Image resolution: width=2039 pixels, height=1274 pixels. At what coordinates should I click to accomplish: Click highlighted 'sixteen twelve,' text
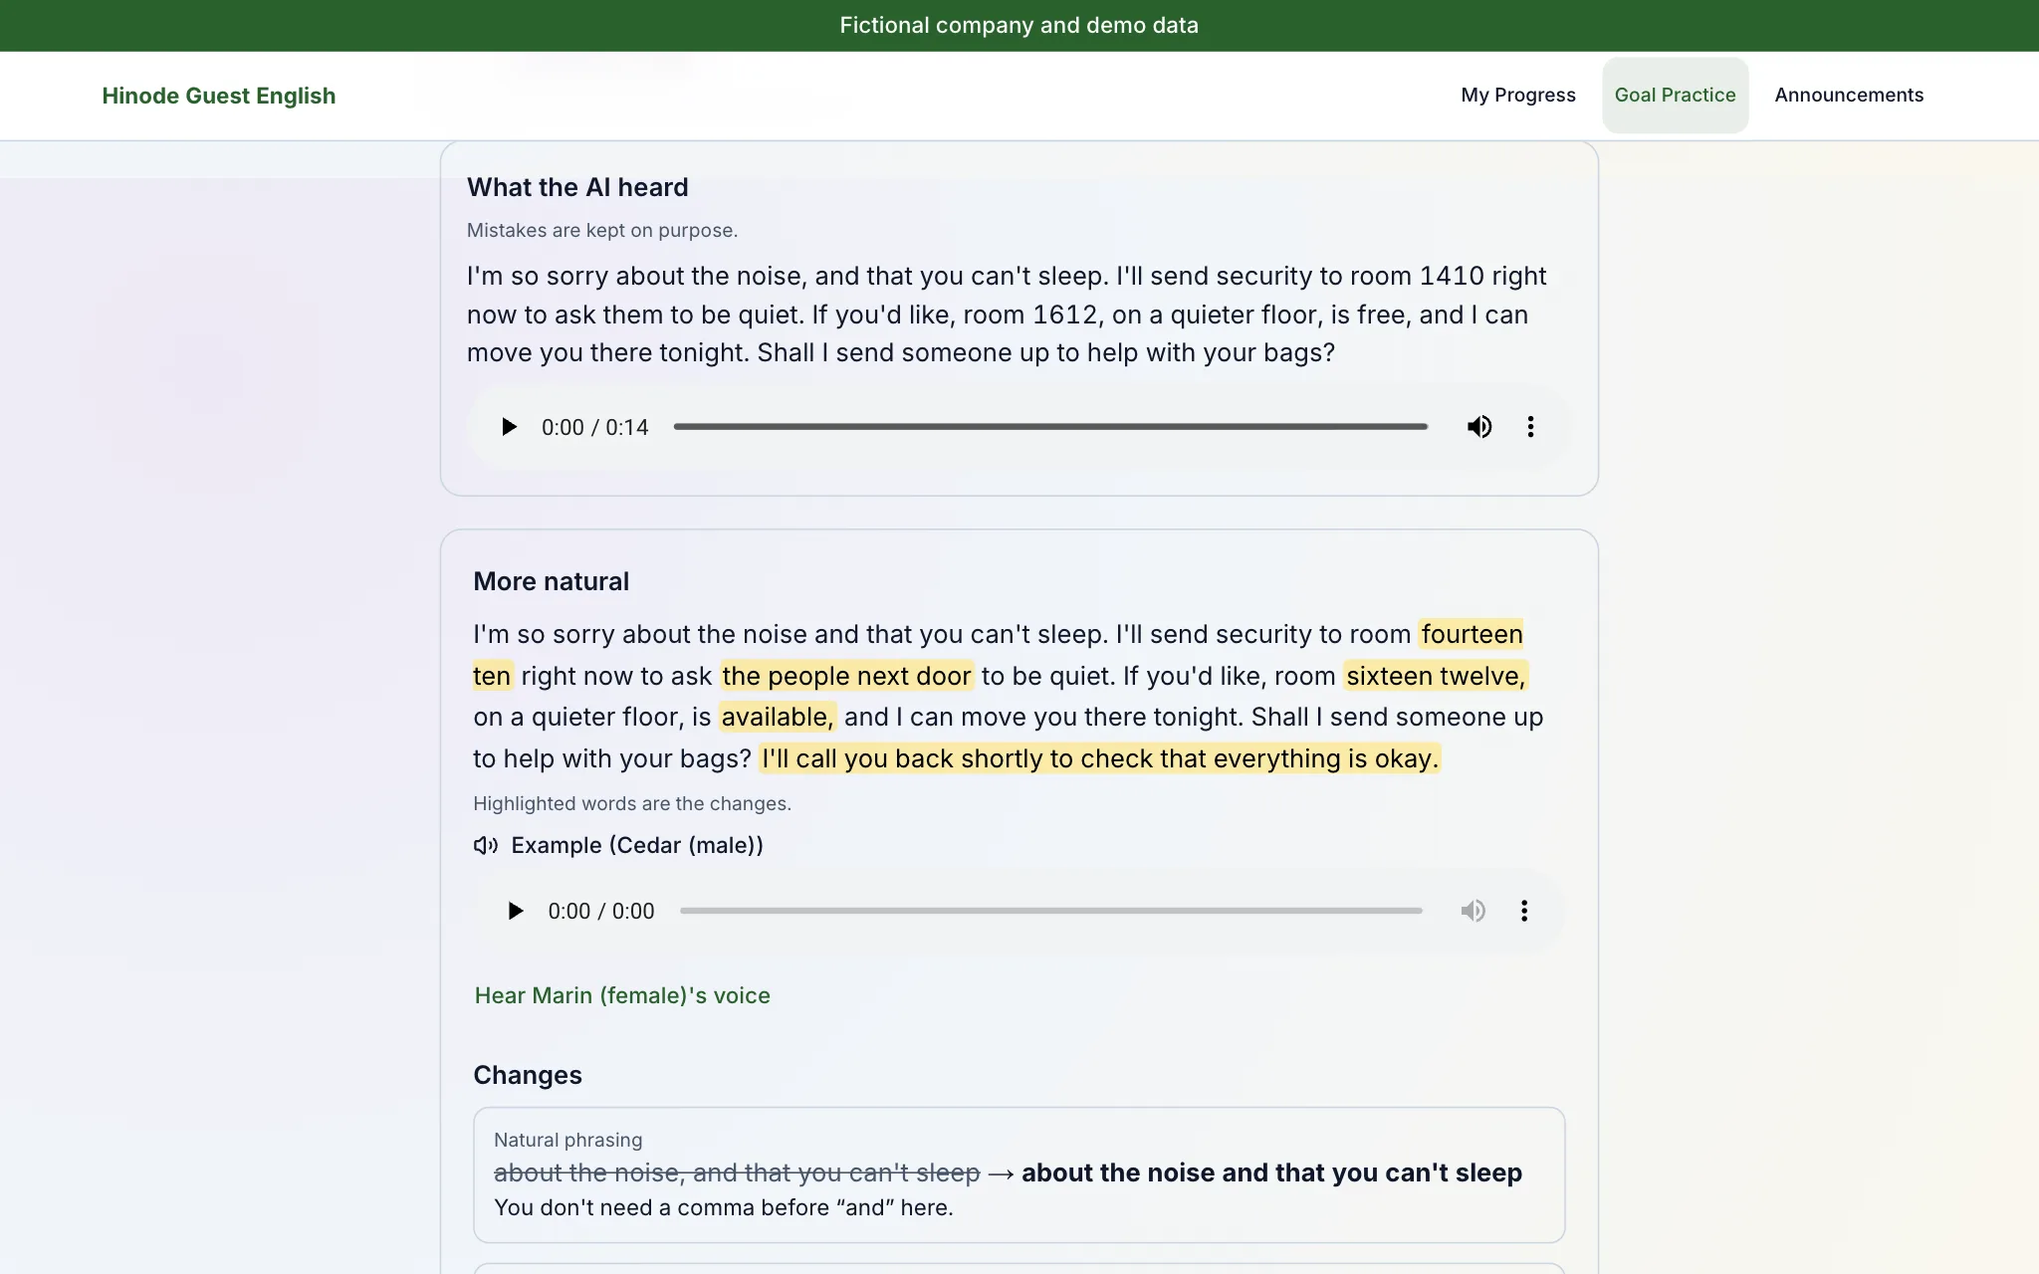click(1436, 676)
